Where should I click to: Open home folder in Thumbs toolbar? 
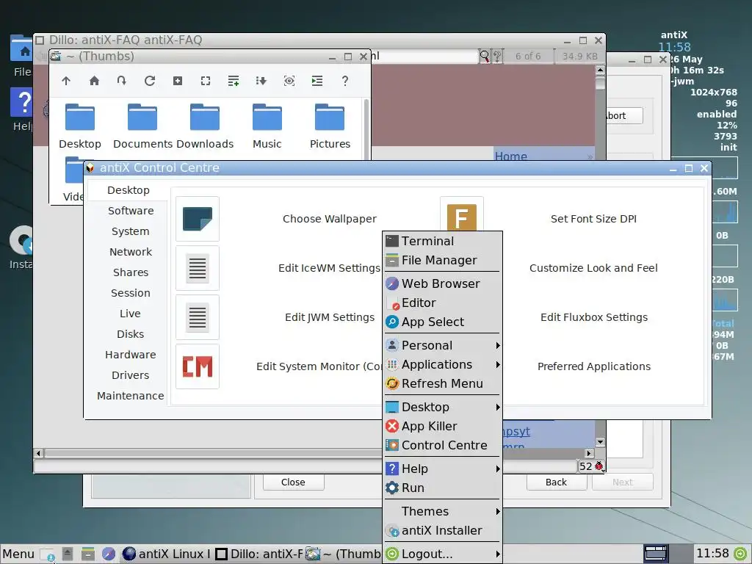(x=94, y=81)
